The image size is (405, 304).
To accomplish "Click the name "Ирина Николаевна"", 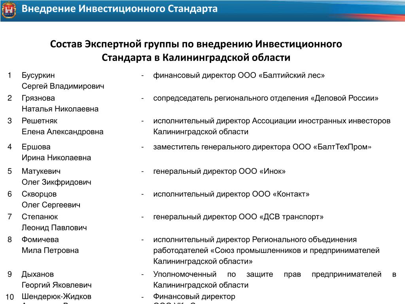I will pos(56,158).
